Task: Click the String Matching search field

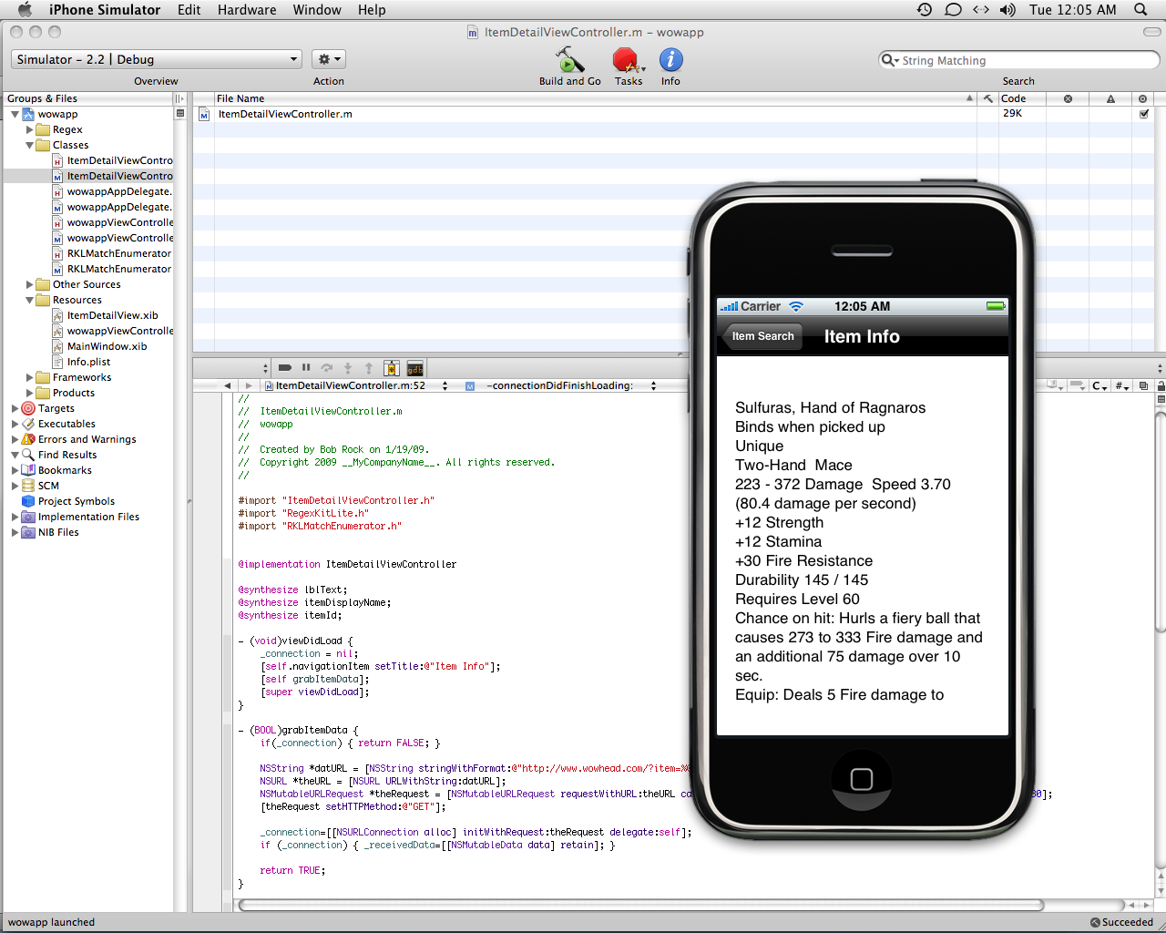Action: coord(1025,60)
